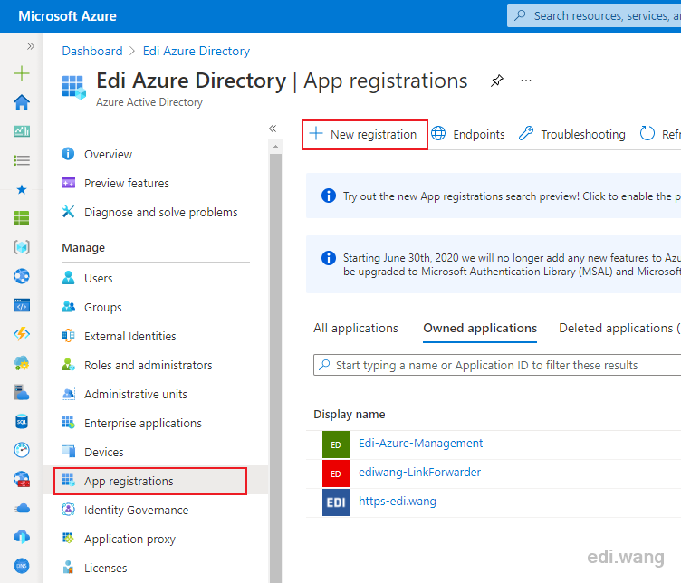Select App registrations in the menu
Viewport: 681px width, 583px height.
pyautogui.click(x=150, y=481)
